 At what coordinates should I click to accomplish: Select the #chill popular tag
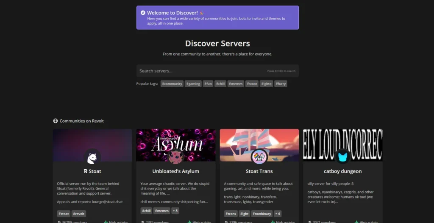pyautogui.click(x=220, y=84)
